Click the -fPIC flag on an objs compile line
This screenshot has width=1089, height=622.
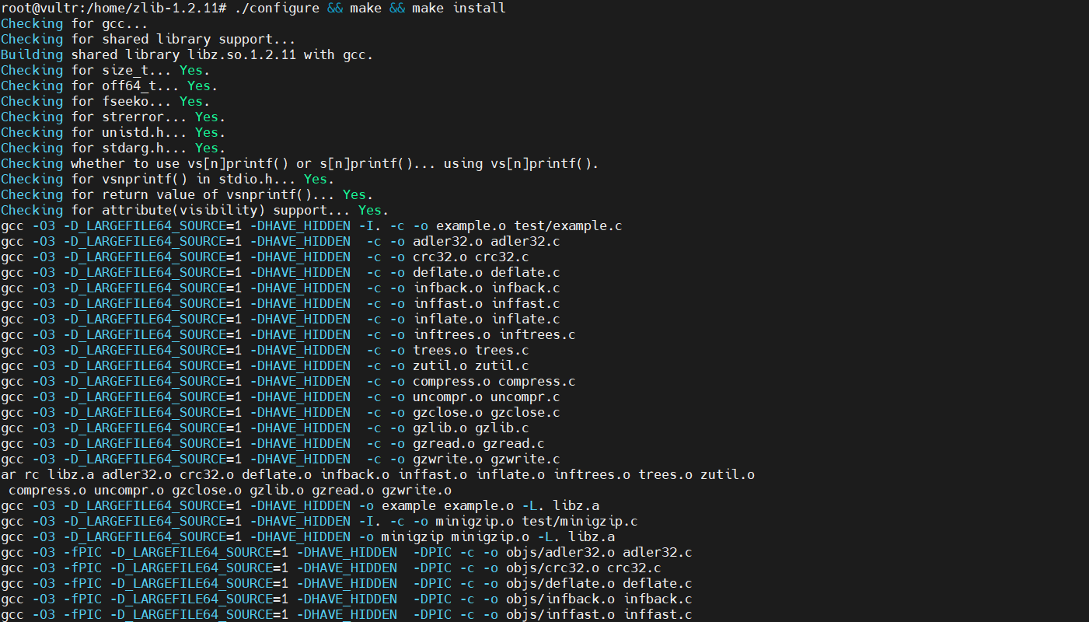click(83, 552)
